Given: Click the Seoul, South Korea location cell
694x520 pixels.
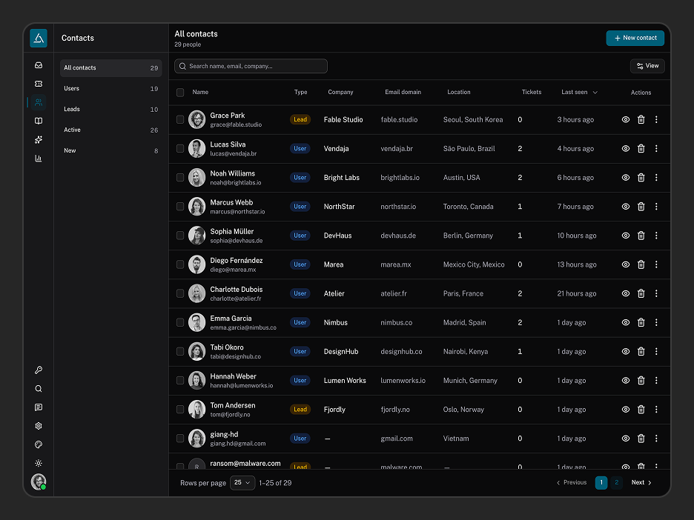Looking at the screenshot, I should point(473,119).
